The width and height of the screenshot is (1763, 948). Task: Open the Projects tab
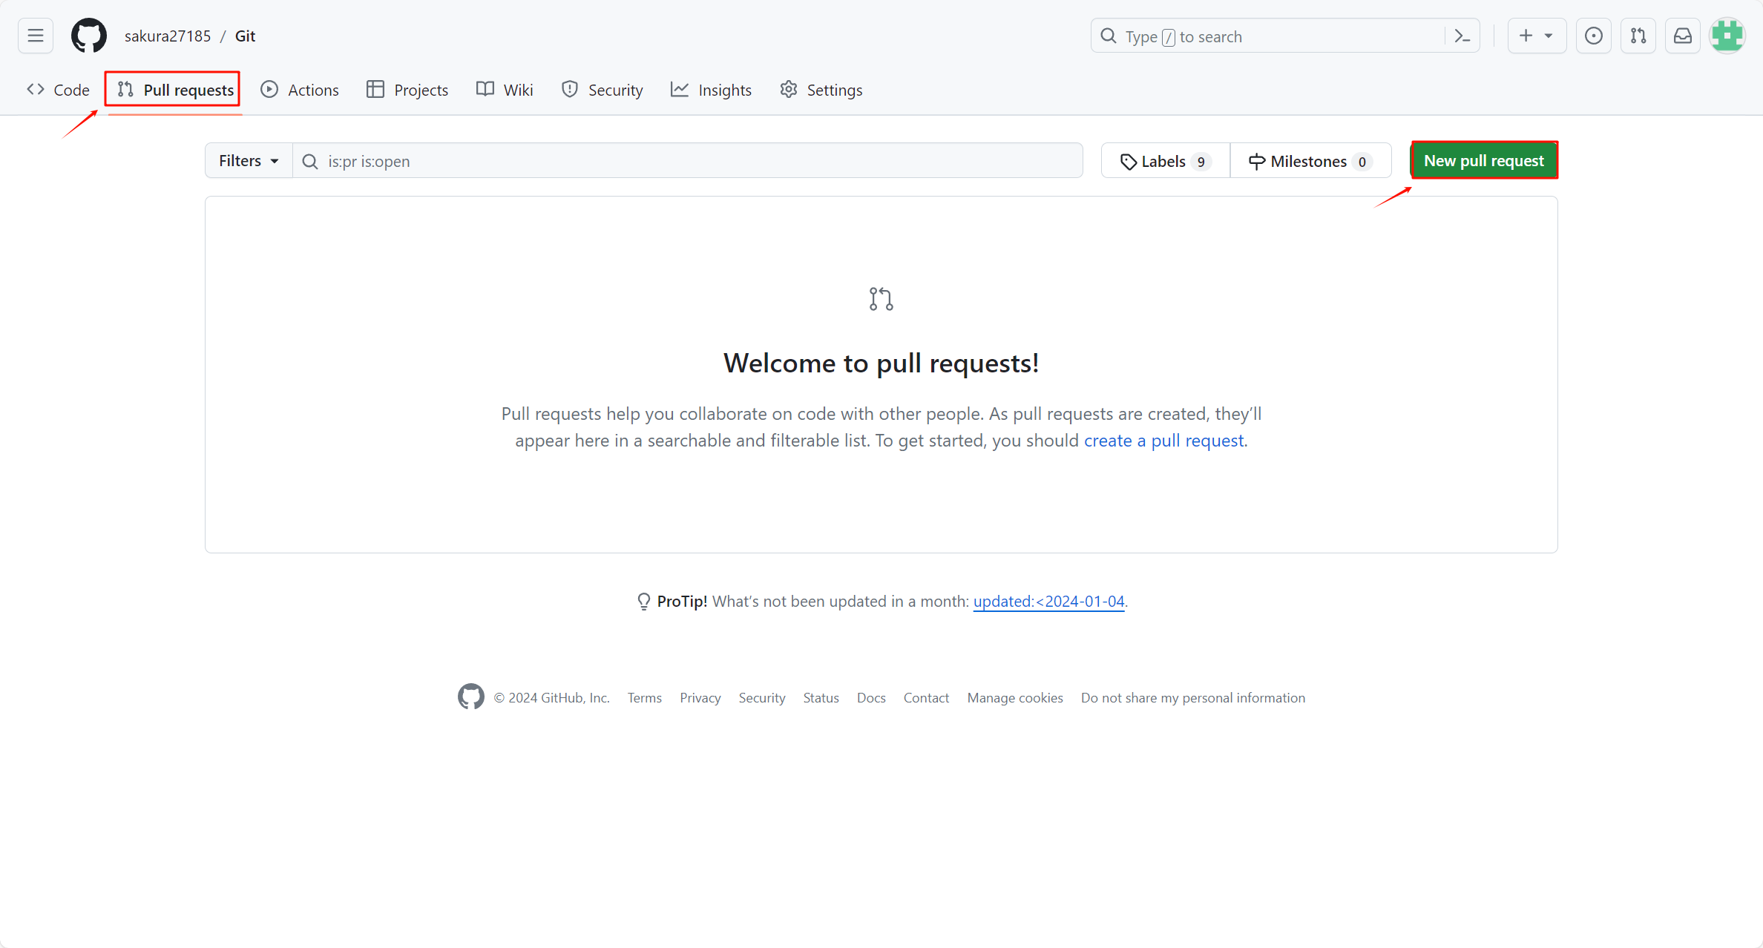[x=407, y=90]
